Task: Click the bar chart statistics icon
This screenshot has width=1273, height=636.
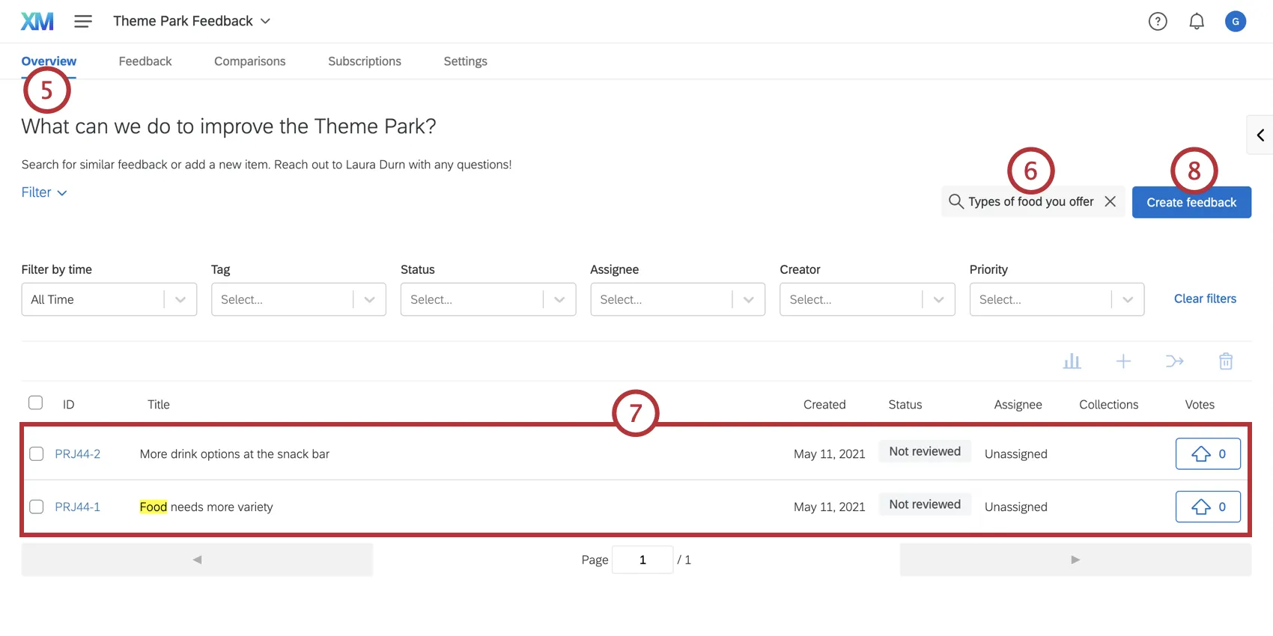Action: (x=1072, y=361)
